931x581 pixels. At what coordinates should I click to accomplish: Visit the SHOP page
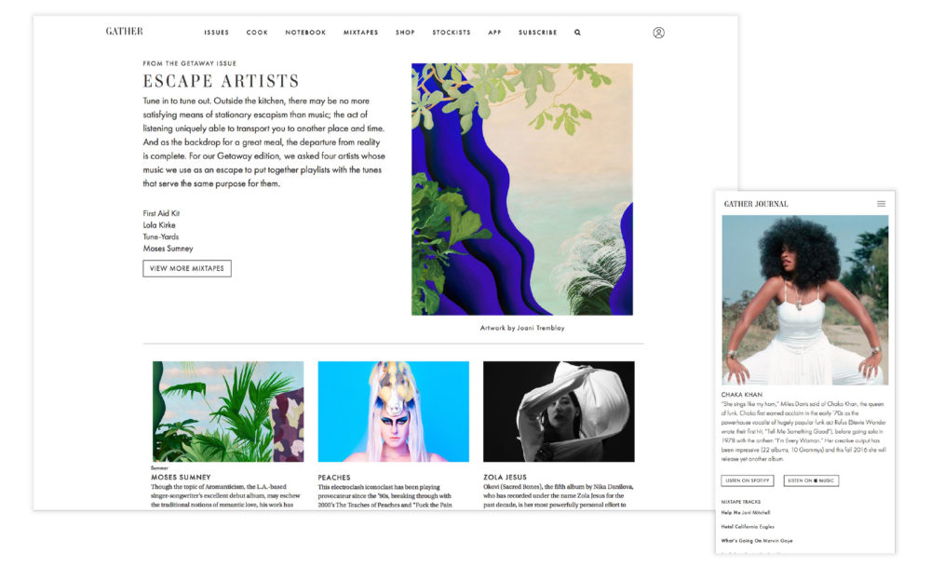point(405,33)
